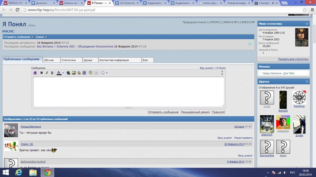The height and width of the screenshot is (177, 316).
Task: Open Chrome menu hamburger icon
Action: 313,10
